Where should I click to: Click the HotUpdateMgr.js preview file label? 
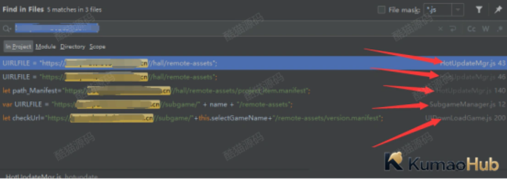[33, 176]
